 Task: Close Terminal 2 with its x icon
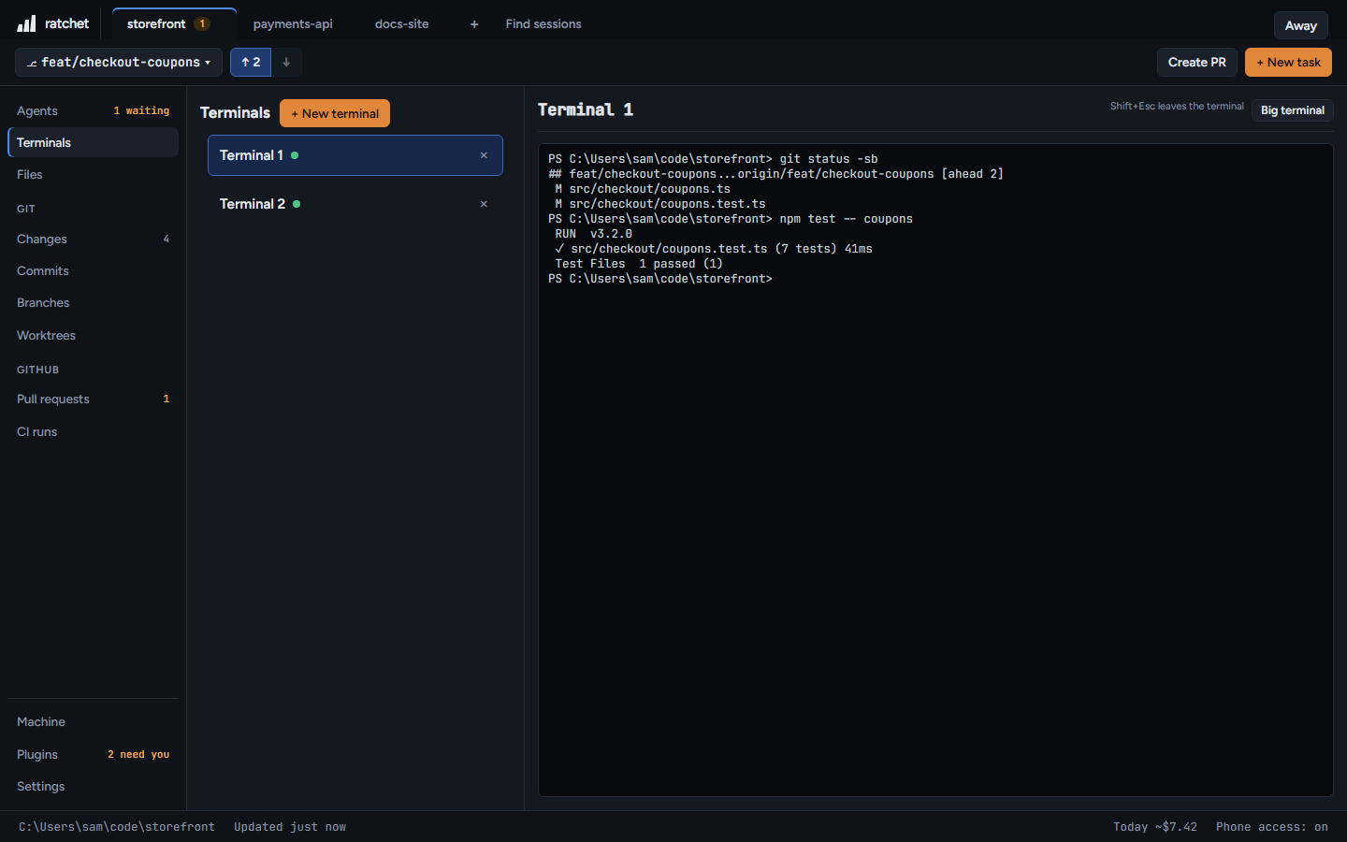coord(484,204)
